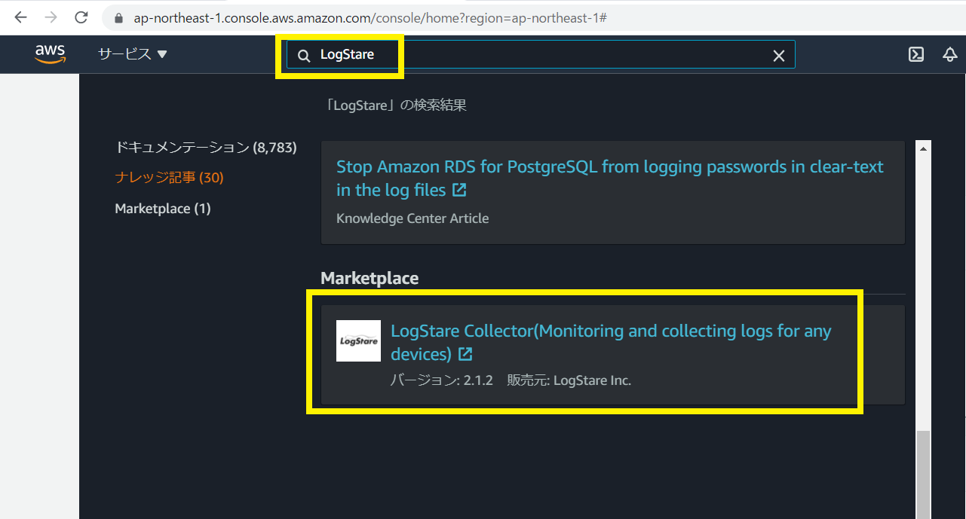
Task: Click the external link icon beside LogStare Collector
Action: (466, 354)
